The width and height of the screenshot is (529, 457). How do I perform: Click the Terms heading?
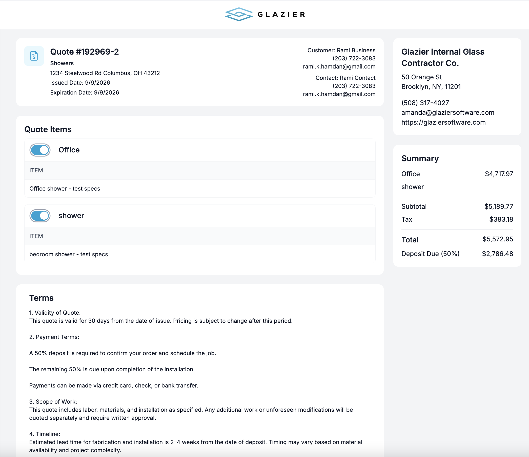[41, 298]
